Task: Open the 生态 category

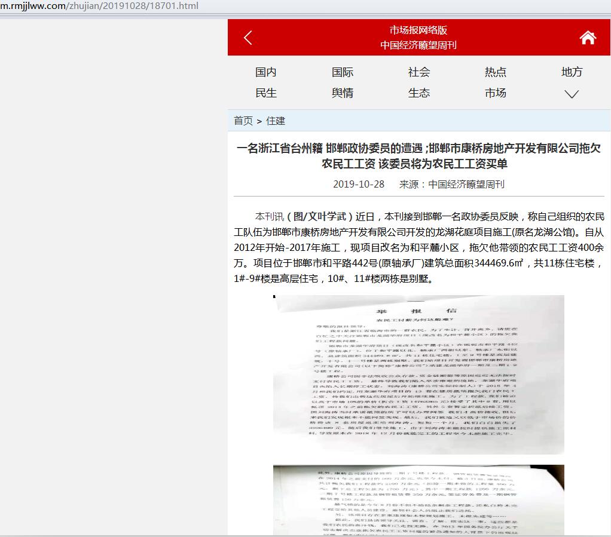Action: [x=419, y=93]
